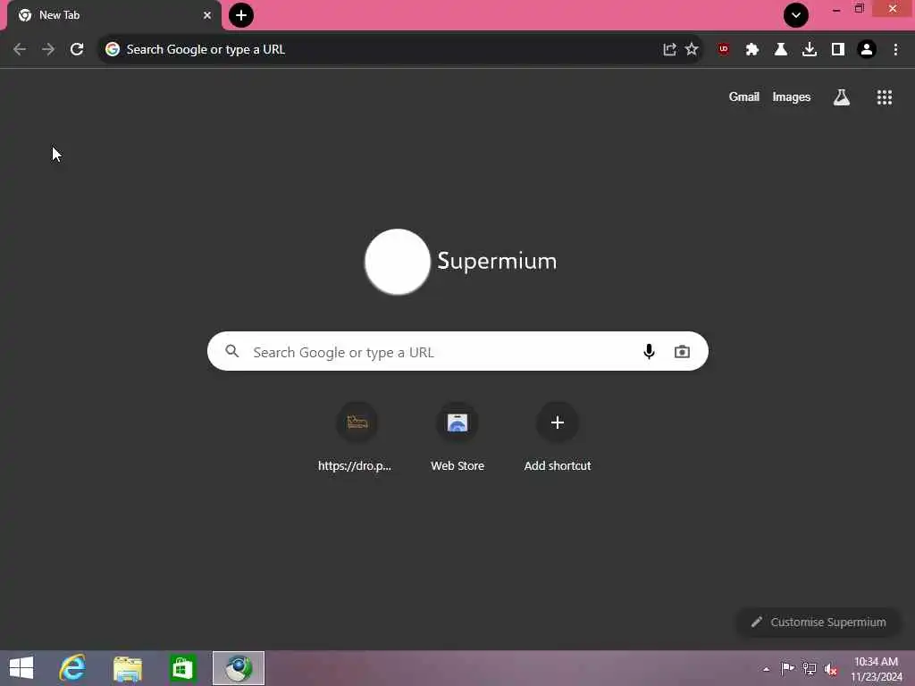Reload the current page

pos(77,49)
